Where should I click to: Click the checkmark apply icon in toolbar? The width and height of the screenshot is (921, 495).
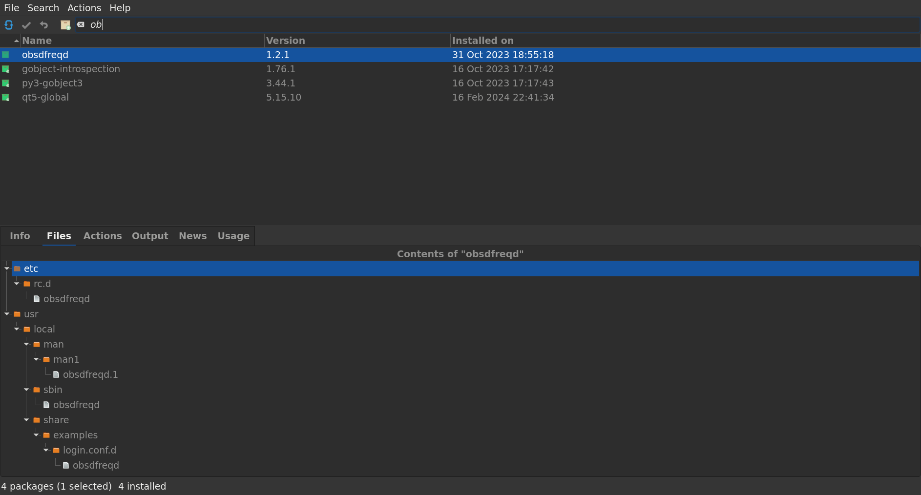(26, 25)
